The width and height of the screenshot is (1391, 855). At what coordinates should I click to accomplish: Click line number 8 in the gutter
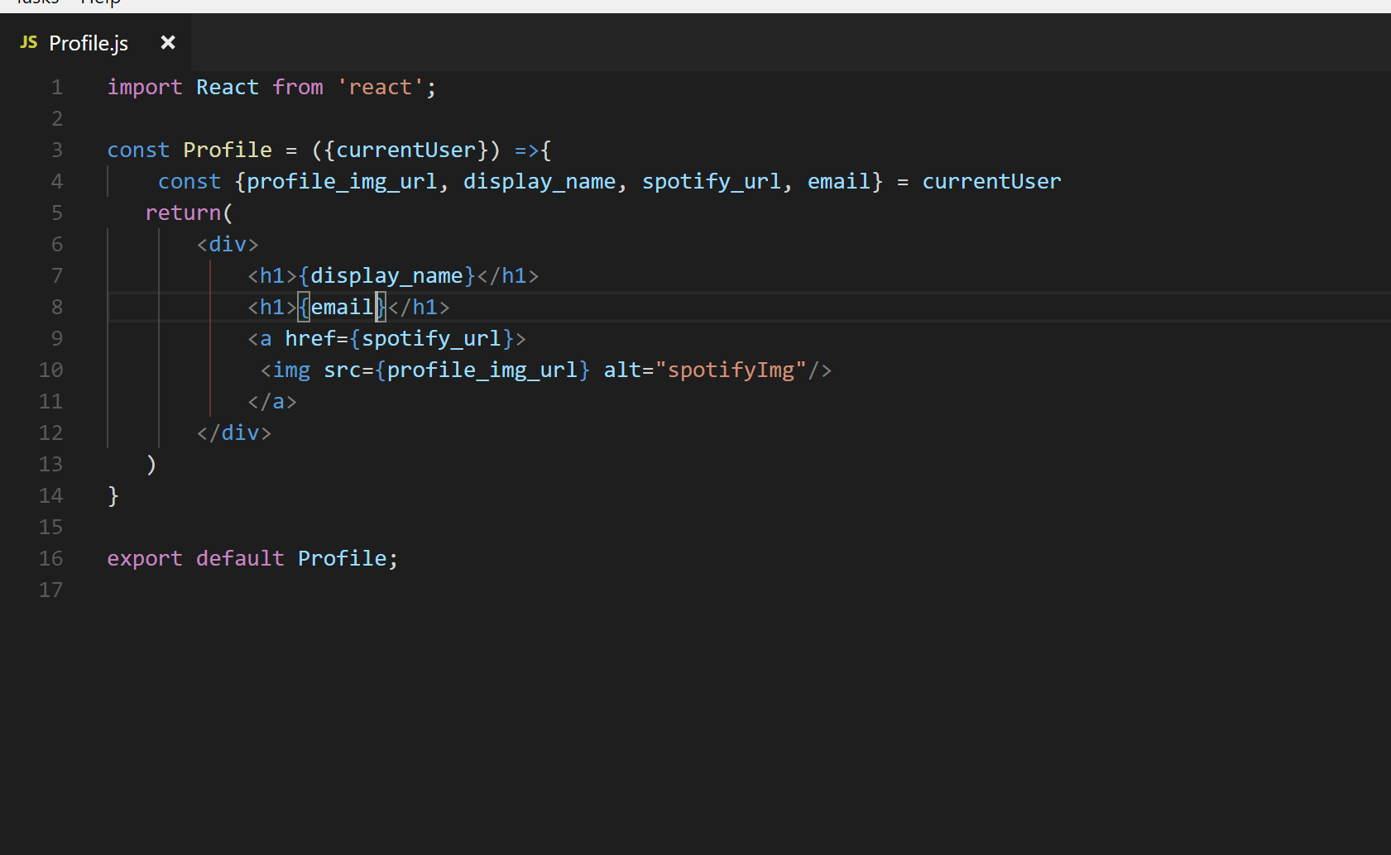click(x=56, y=307)
